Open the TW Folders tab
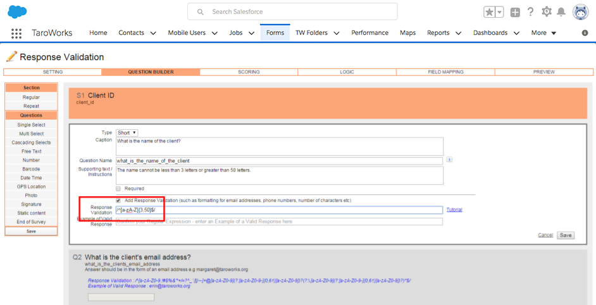596x305 pixels. point(311,33)
